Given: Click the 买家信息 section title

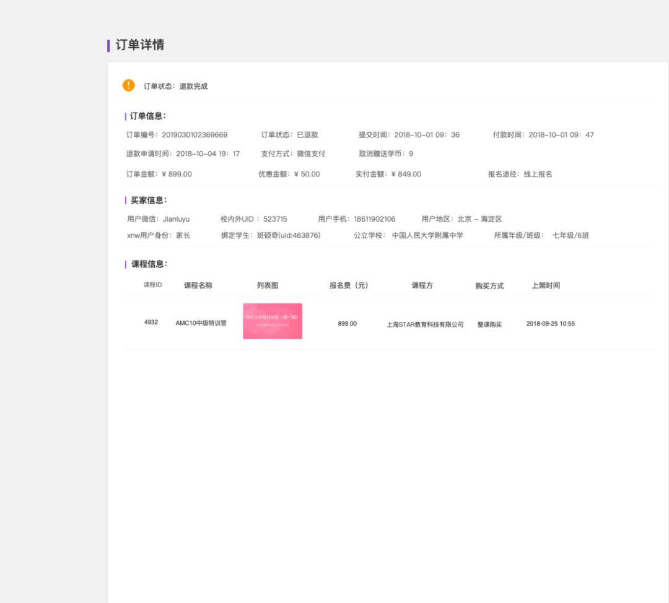Looking at the screenshot, I should pyautogui.click(x=149, y=201).
